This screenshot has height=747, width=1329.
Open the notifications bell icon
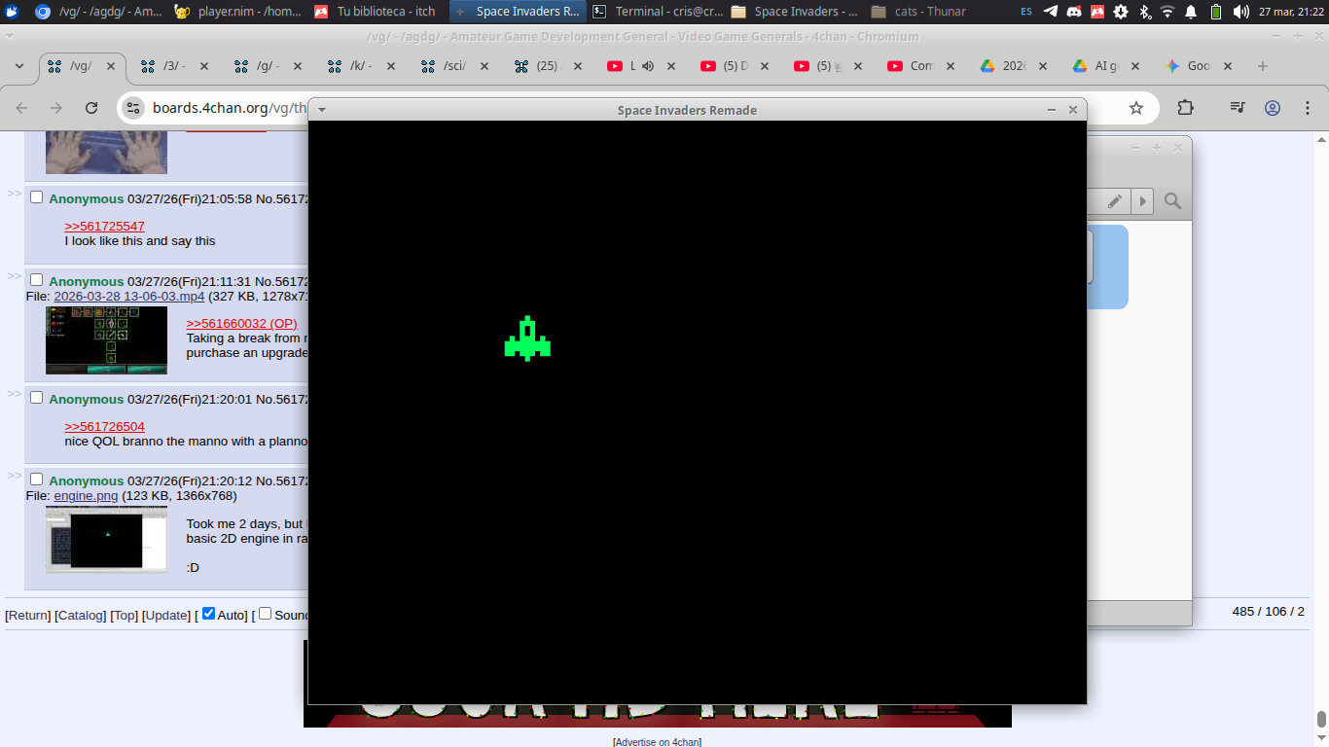tap(1191, 12)
